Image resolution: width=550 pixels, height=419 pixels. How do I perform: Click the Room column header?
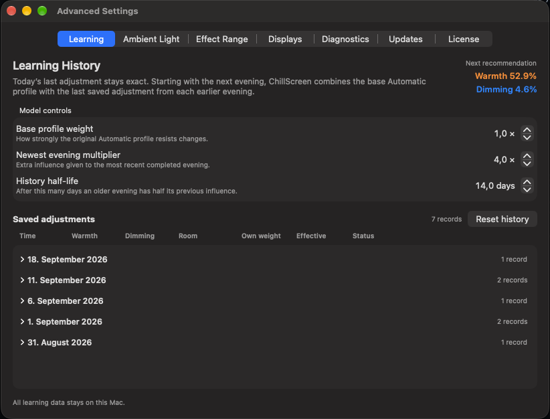(x=188, y=236)
